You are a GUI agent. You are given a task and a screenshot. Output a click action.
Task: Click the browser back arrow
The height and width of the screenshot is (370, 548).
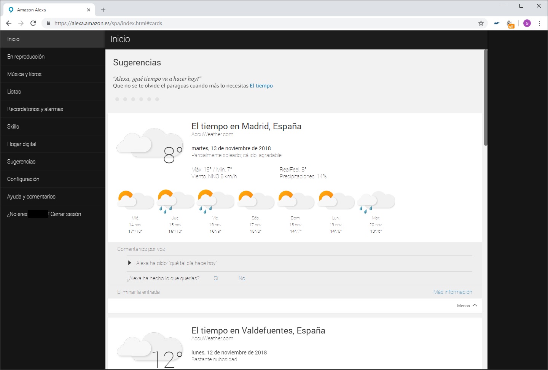(9, 23)
